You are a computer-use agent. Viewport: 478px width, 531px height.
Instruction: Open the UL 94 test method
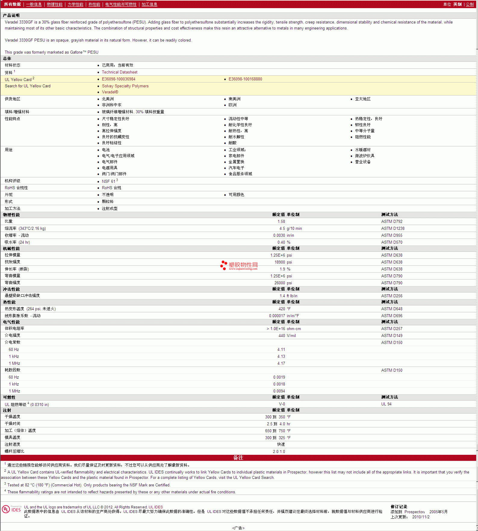tap(386, 404)
